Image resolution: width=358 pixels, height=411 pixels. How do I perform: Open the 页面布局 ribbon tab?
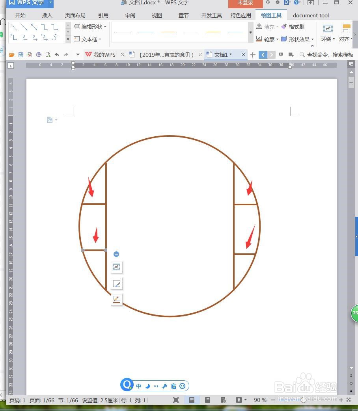(x=75, y=15)
